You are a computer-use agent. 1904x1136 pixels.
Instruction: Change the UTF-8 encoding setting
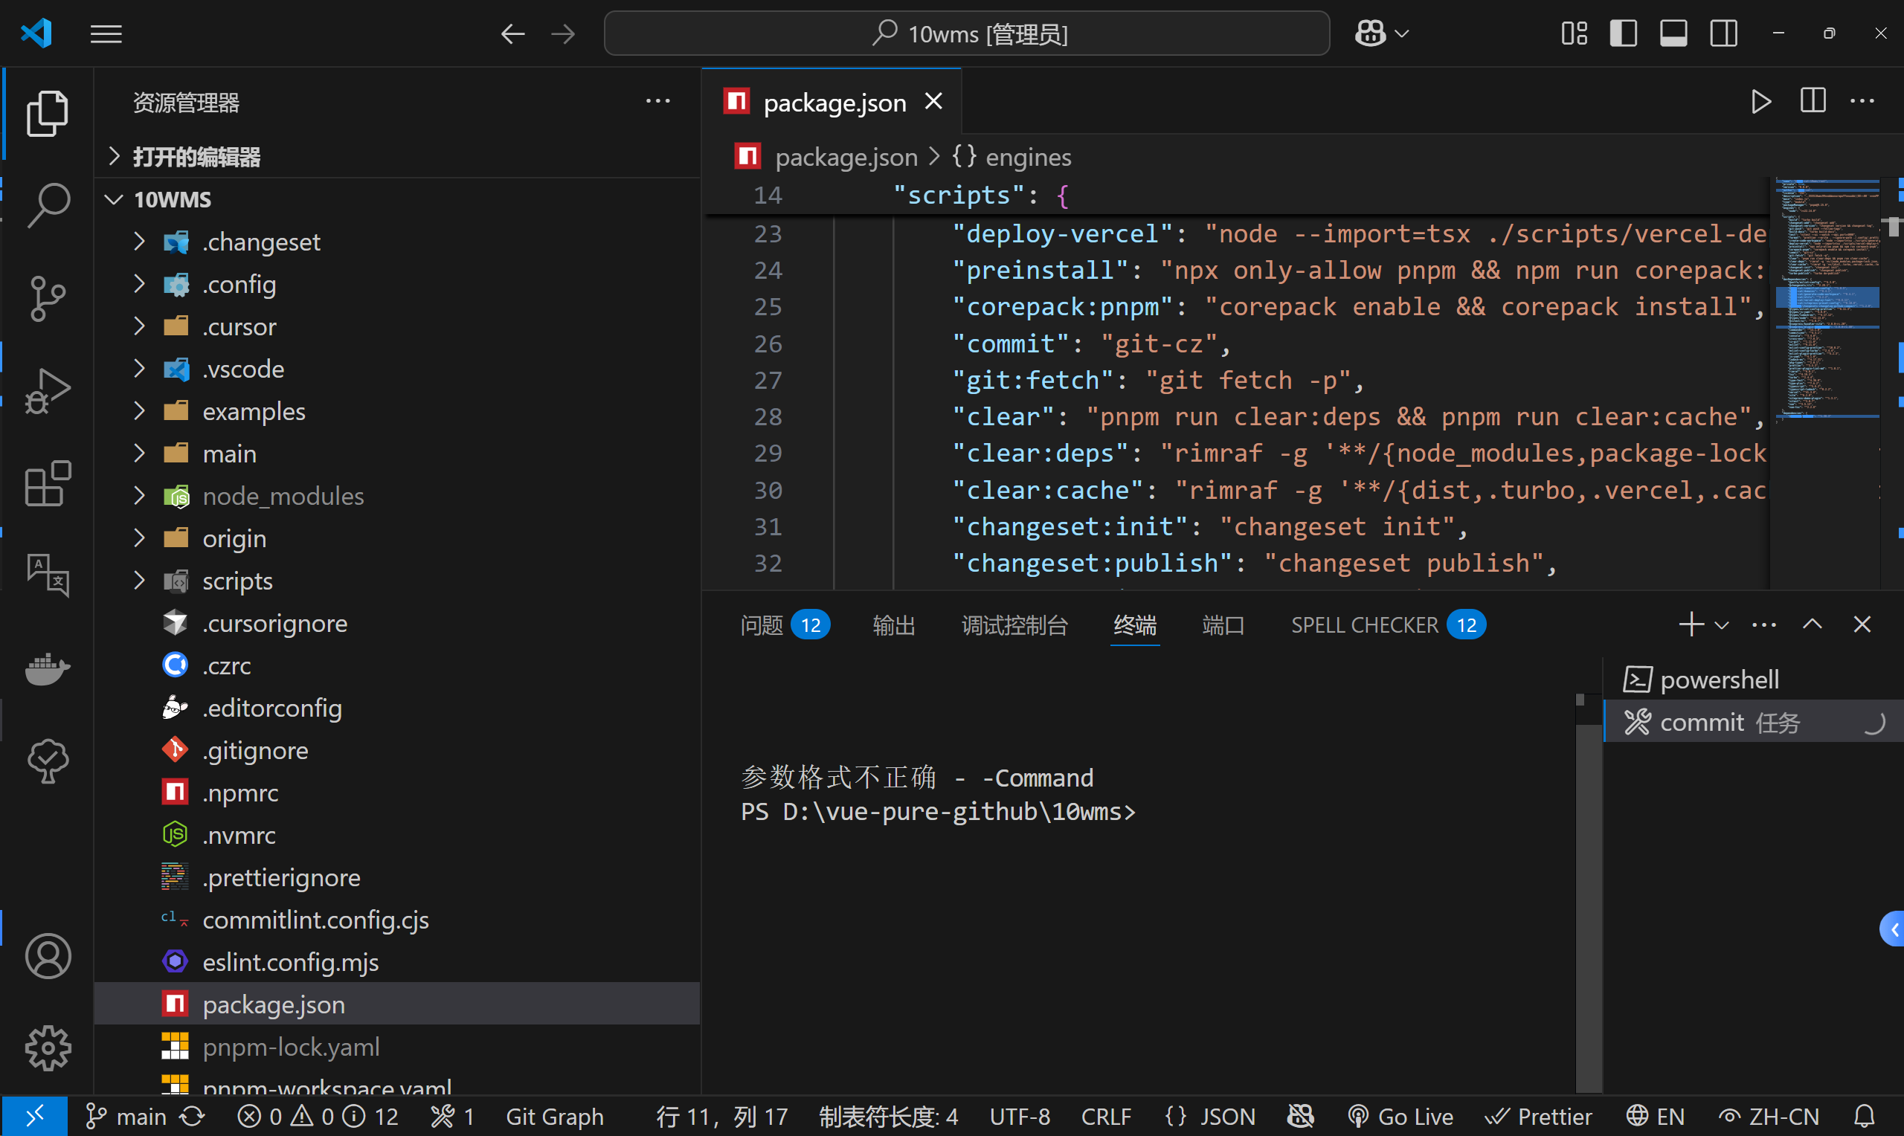click(x=1019, y=1116)
